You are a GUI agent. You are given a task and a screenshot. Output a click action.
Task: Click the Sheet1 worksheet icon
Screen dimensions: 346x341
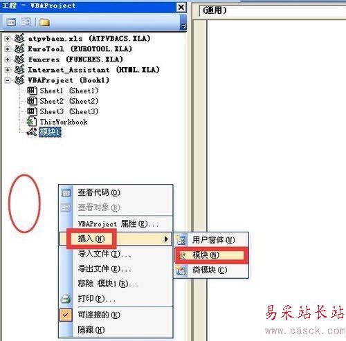(32, 91)
